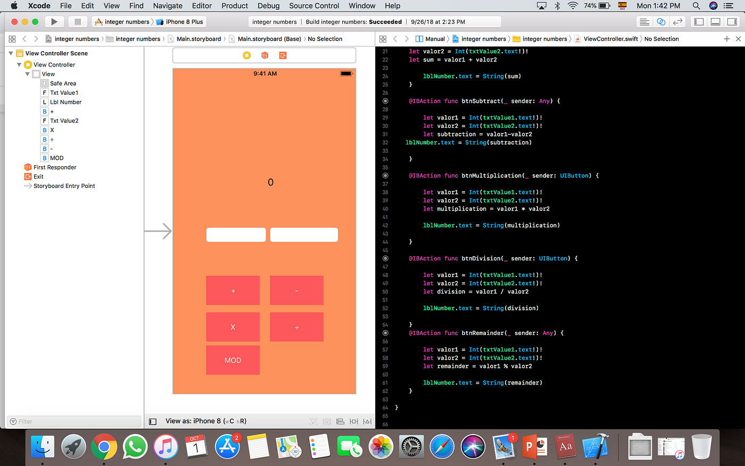The width and height of the screenshot is (745, 466).
Task: Select the View Controller icon in scene dock
Action: tap(246, 55)
